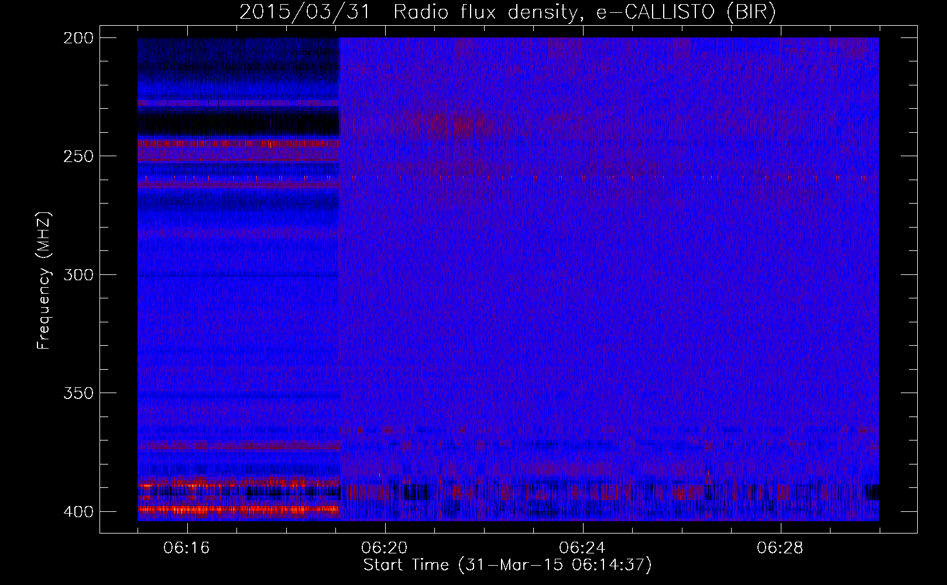Click the 400 frequency tick label
Screen dimensions: 947x585
(78, 511)
